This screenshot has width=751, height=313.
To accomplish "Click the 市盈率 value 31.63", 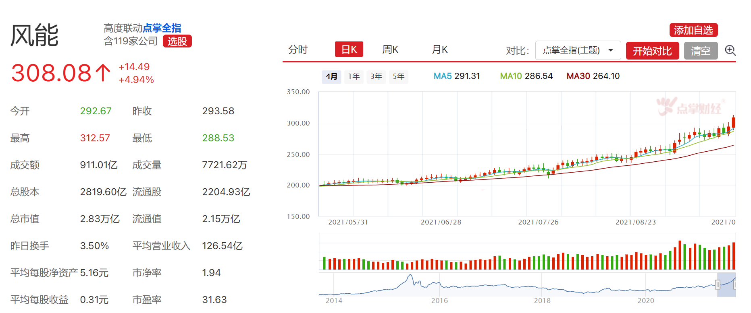I will coord(214,300).
